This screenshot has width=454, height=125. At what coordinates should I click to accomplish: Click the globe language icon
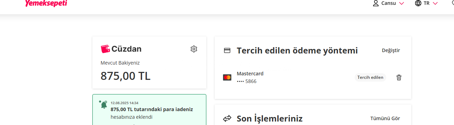[x=418, y=3]
